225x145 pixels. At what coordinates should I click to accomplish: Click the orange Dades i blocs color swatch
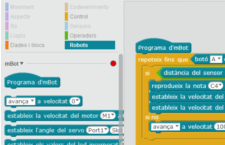click(7, 45)
